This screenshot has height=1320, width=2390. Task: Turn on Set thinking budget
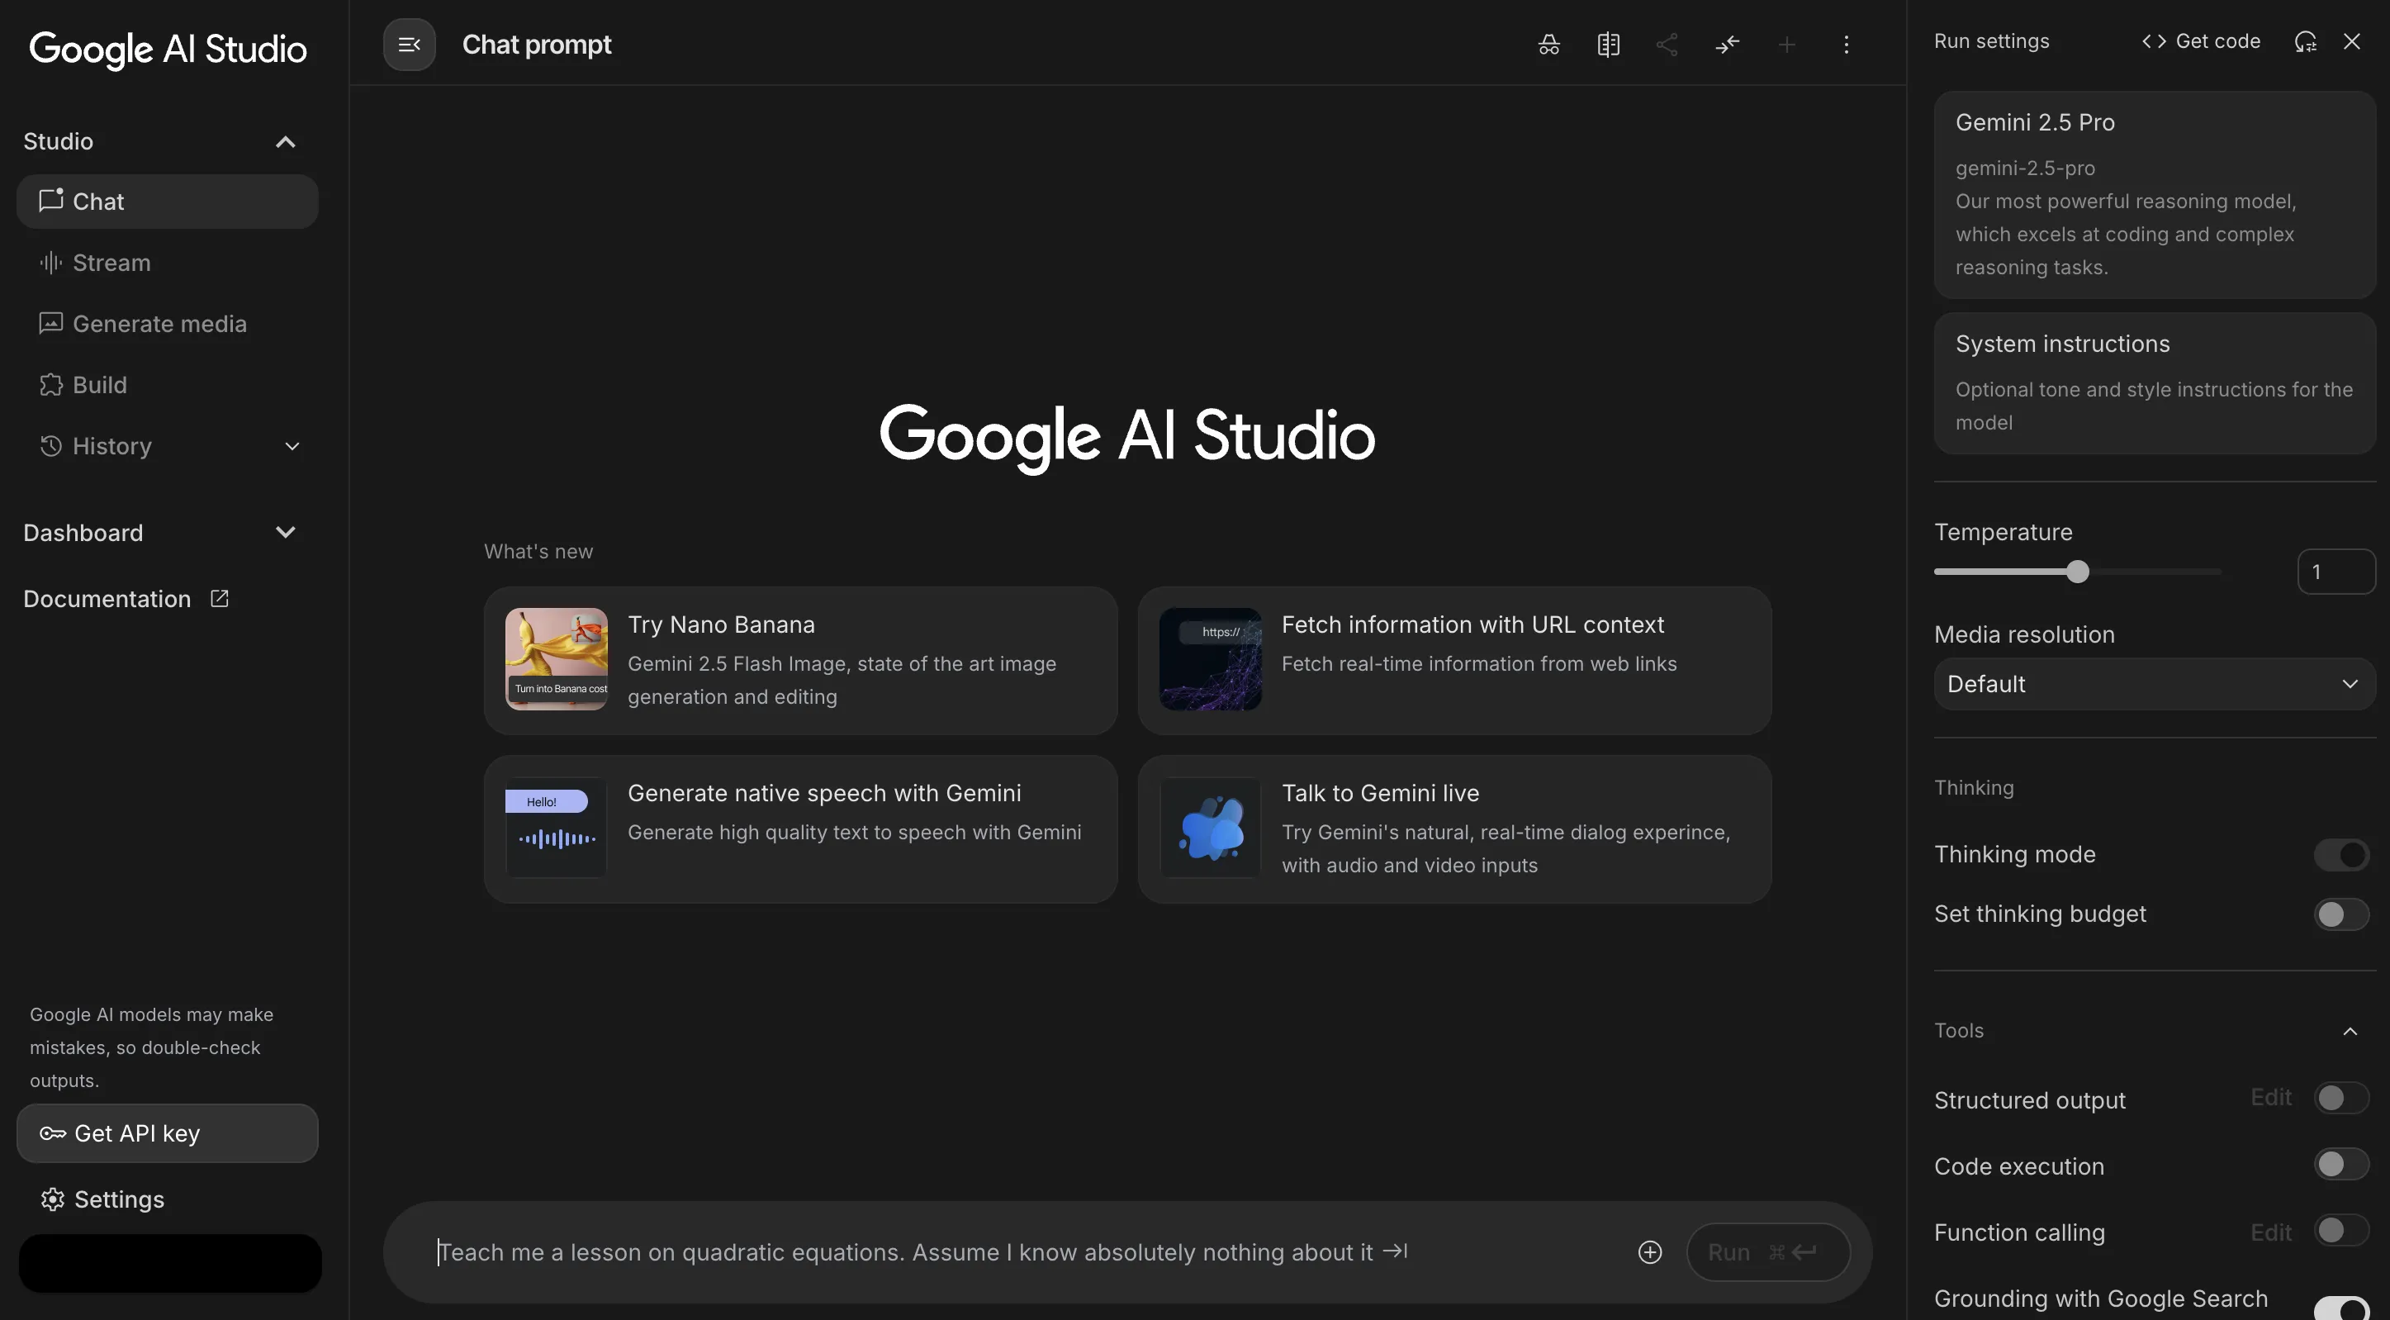click(x=2339, y=914)
